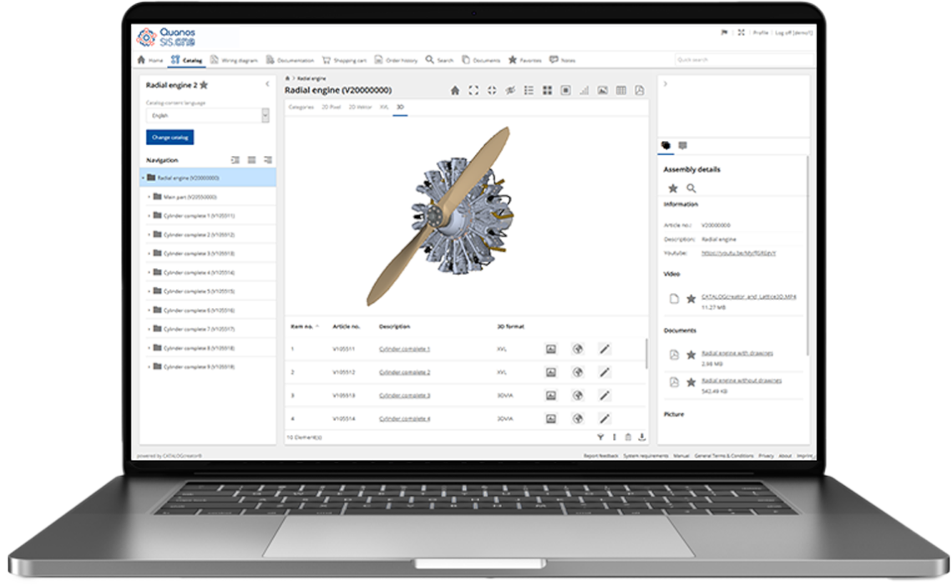This screenshot has width=952, height=587.
Task: Click the search magnifier under Assembly details
Action: click(691, 189)
